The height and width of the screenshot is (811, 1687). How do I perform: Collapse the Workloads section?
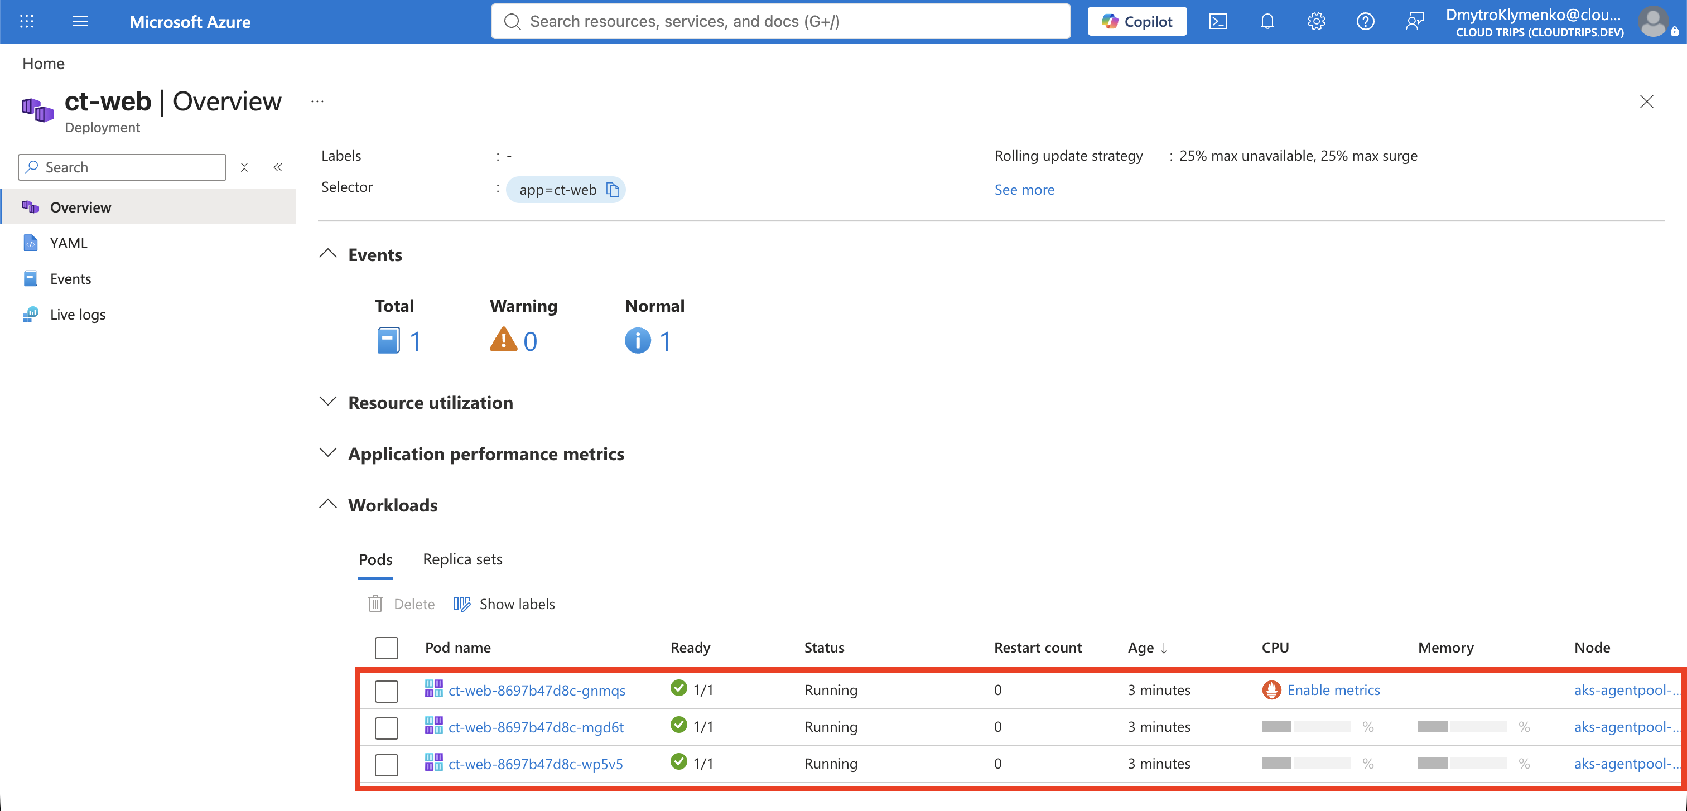328,504
